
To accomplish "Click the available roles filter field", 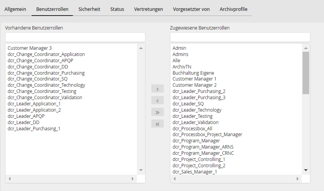I will click(75, 37).
